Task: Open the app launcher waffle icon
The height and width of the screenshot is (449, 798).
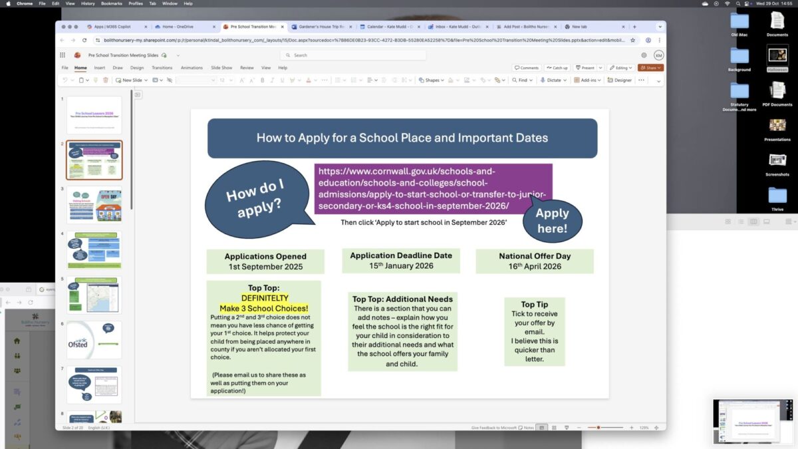Action: click(63, 55)
